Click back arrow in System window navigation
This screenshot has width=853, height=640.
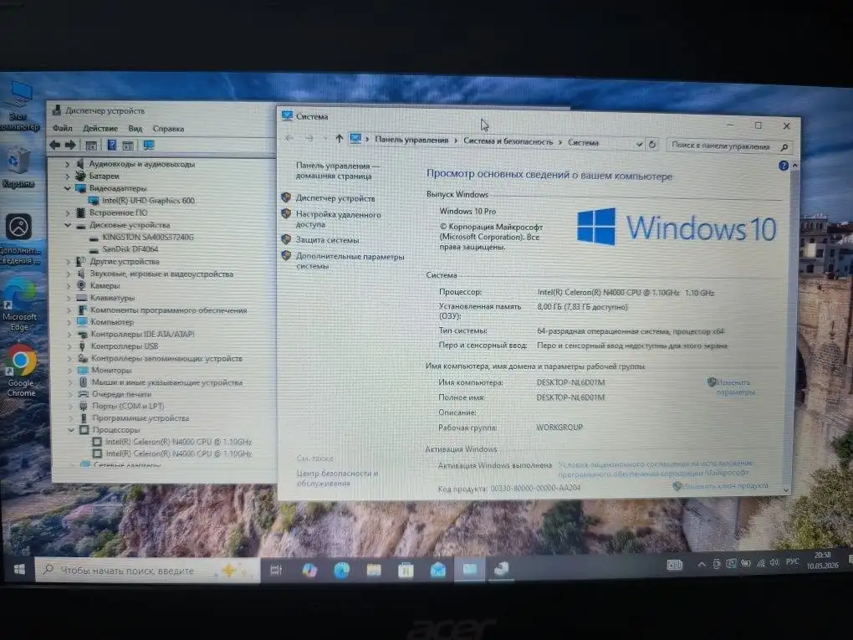coord(289,138)
